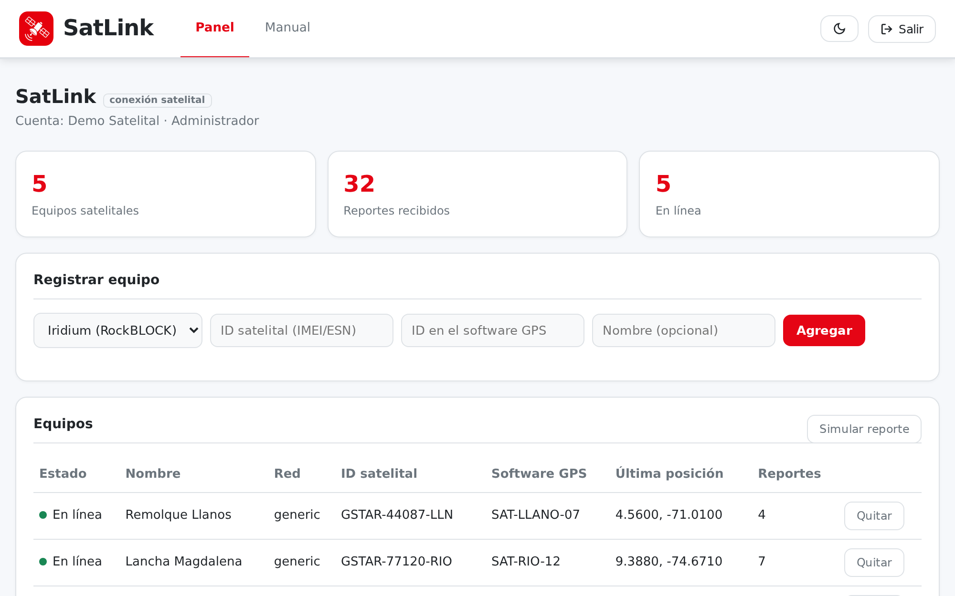Toggle dark mode with the moon icon
Viewport: 955px width, 596px height.
(839, 29)
